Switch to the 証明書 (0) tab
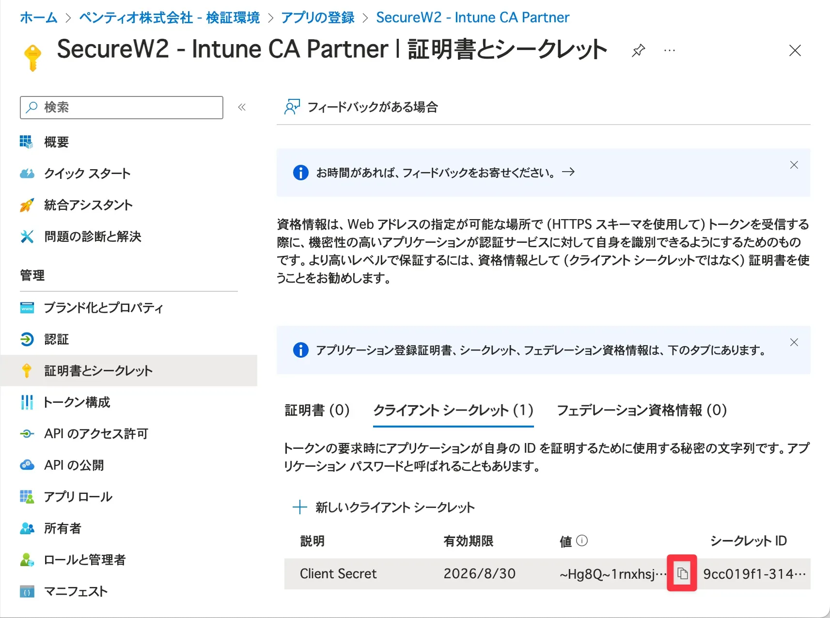This screenshot has width=830, height=618. [x=317, y=411]
